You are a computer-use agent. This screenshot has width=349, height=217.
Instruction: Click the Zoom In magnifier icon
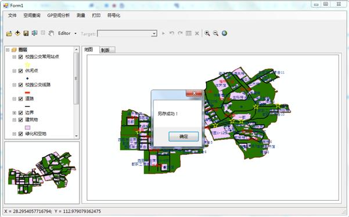[x=207, y=33]
